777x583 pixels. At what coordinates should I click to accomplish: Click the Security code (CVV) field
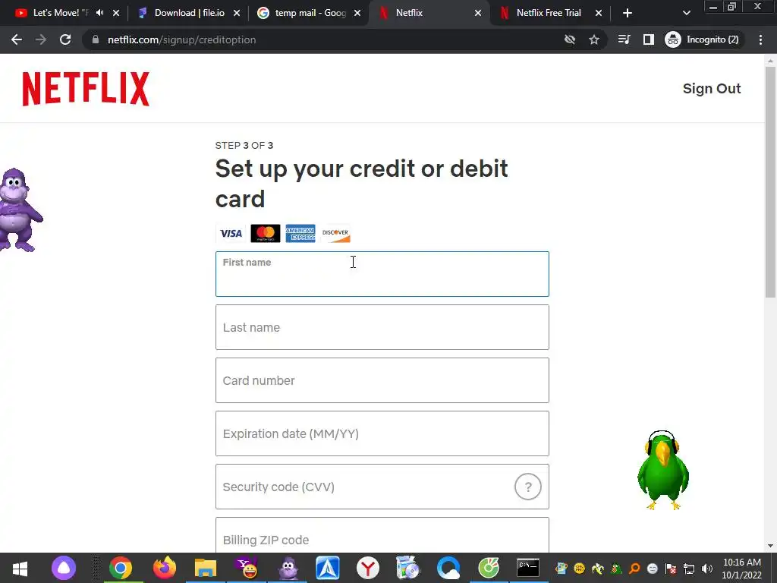pos(382,487)
